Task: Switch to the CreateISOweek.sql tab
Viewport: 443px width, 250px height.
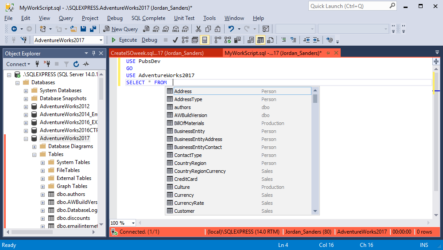Action: coord(166,53)
